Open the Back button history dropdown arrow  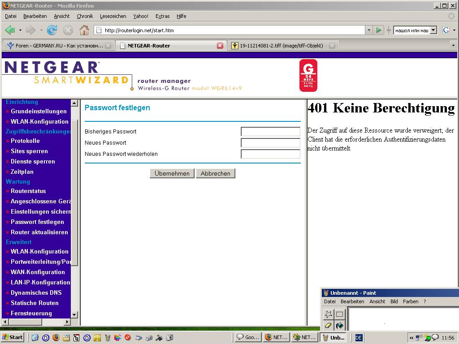pyautogui.click(x=20, y=30)
